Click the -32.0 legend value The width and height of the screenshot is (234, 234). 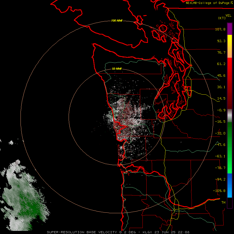tap(220, 133)
